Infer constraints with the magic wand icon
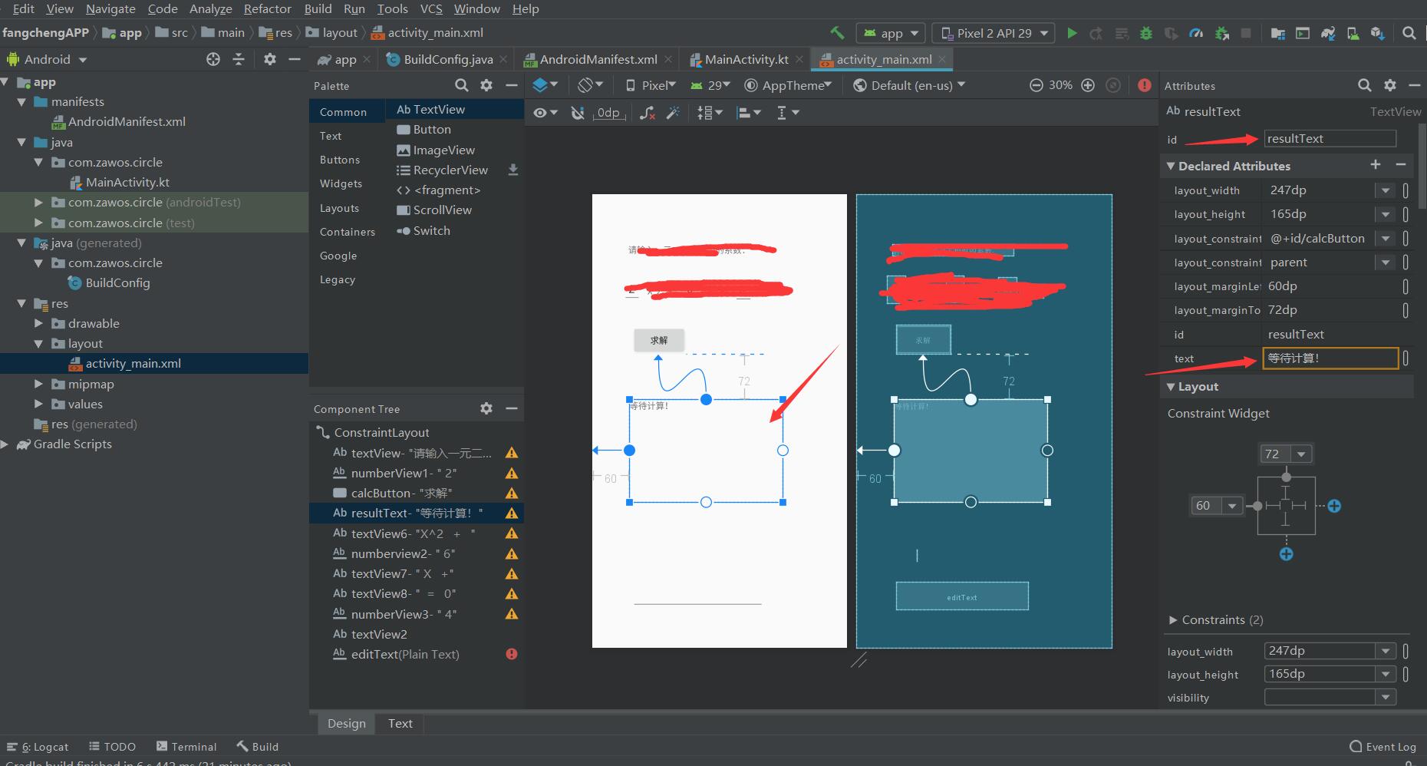Image resolution: width=1427 pixels, height=766 pixels. (673, 113)
